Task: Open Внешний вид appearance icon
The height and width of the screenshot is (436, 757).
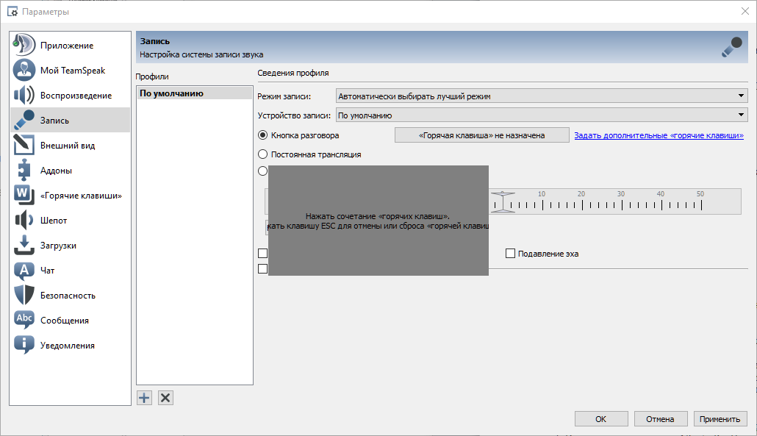Action: coord(24,146)
